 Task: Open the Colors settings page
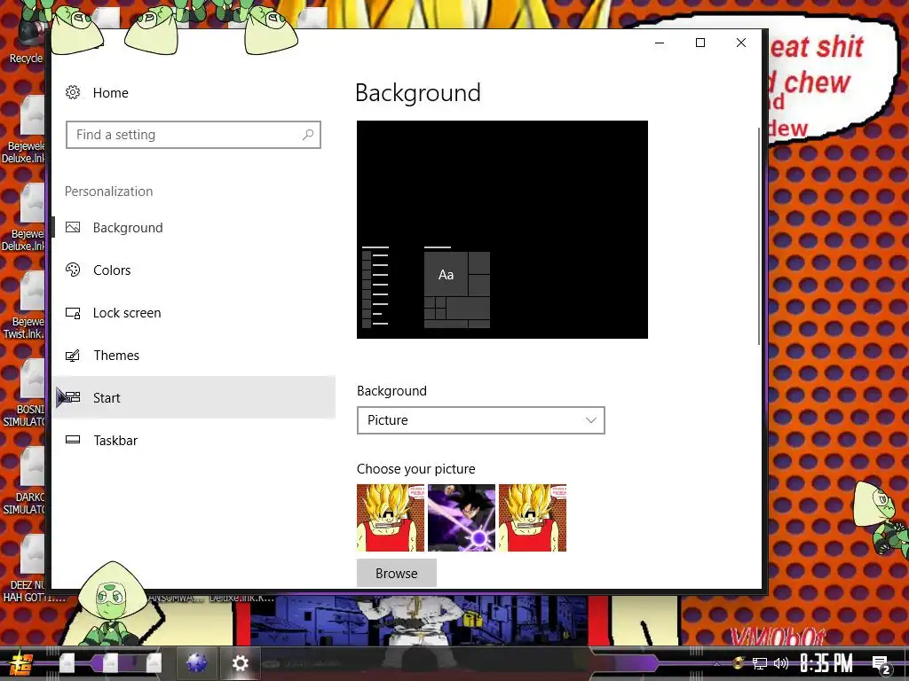click(194, 270)
